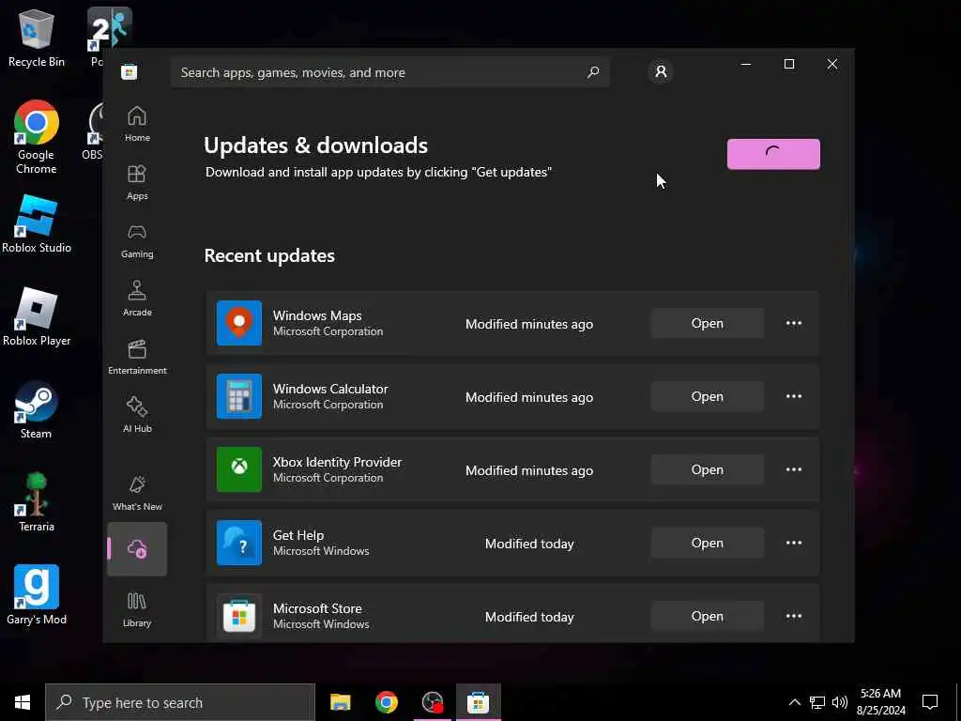Click the Windows Maps title text

coord(317,315)
